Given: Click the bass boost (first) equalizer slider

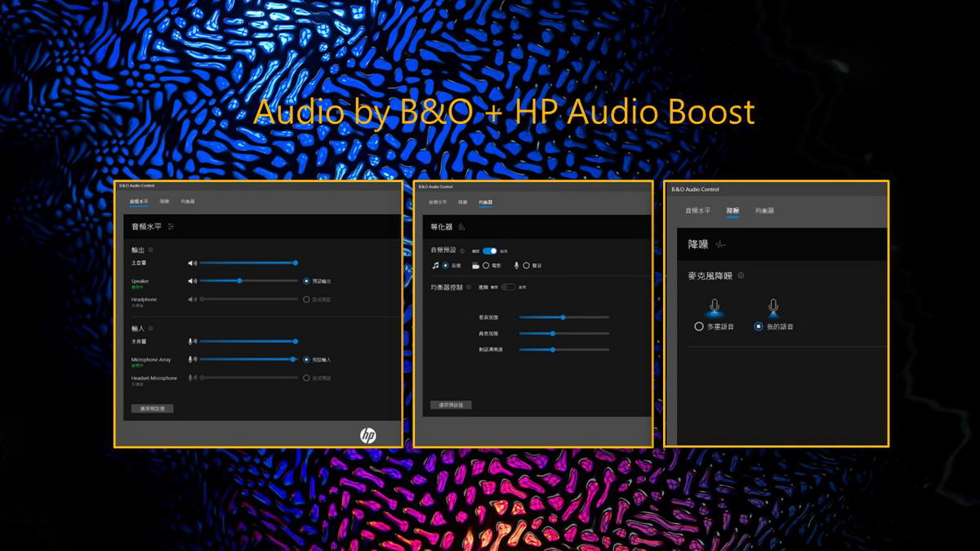Looking at the screenshot, I should [x=564, y=317].
